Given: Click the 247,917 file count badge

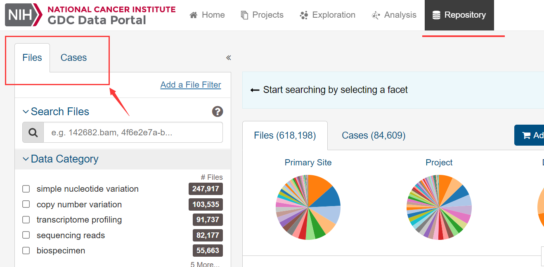Looking at the screenshot, I should pos(206,189).
